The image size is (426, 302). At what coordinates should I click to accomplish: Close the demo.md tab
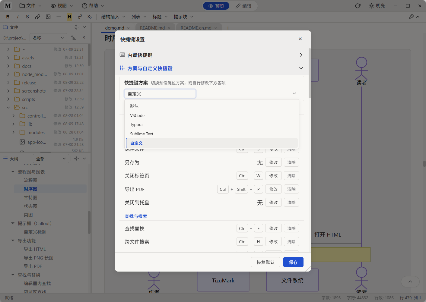(129, 28)
